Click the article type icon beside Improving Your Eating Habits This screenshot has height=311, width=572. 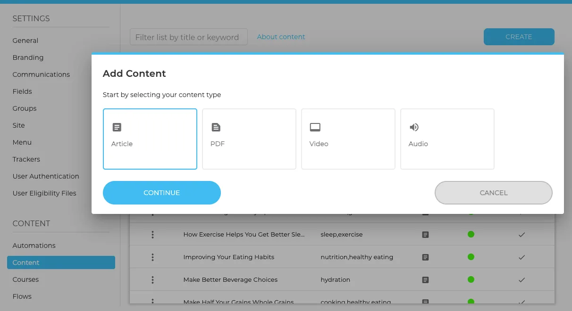click(x=425, y=257)
